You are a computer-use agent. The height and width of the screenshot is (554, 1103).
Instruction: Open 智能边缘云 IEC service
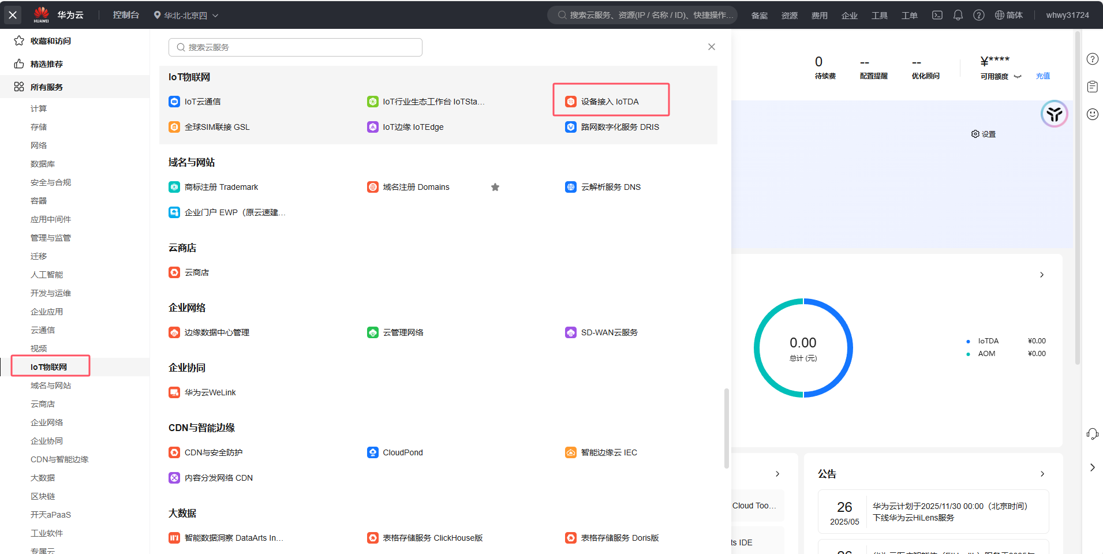(x=601, y=452)
